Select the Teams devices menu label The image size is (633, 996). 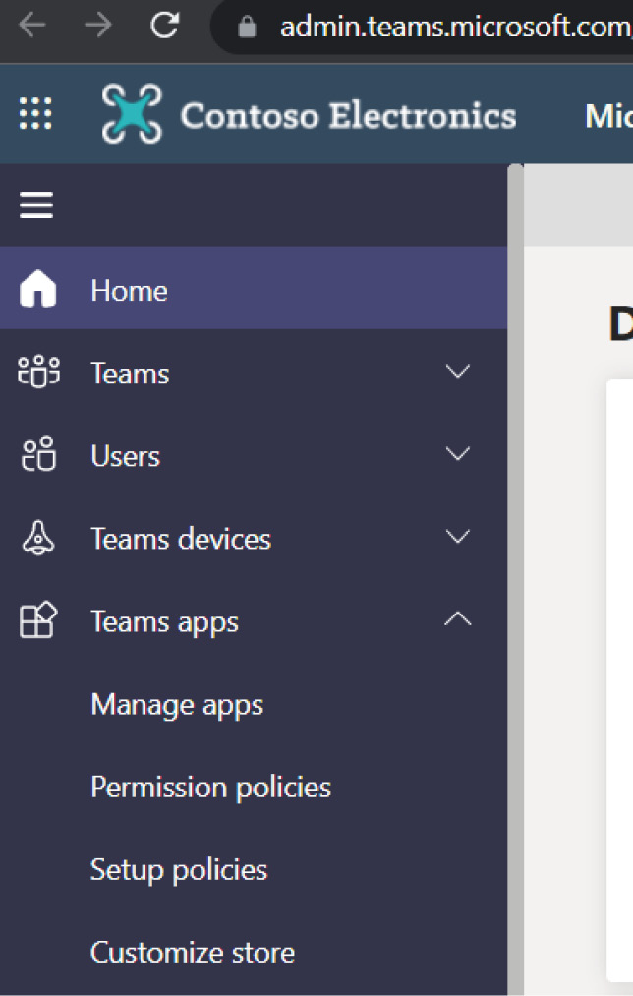[x=181, y=539]
